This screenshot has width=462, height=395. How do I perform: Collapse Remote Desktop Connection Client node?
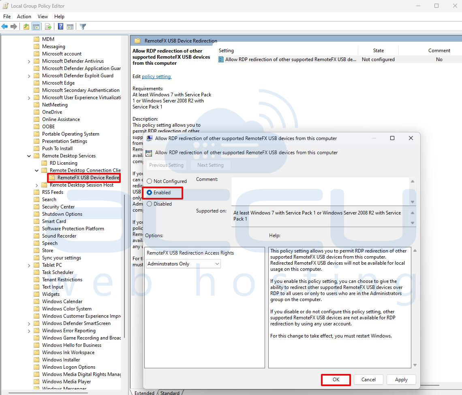36,170
